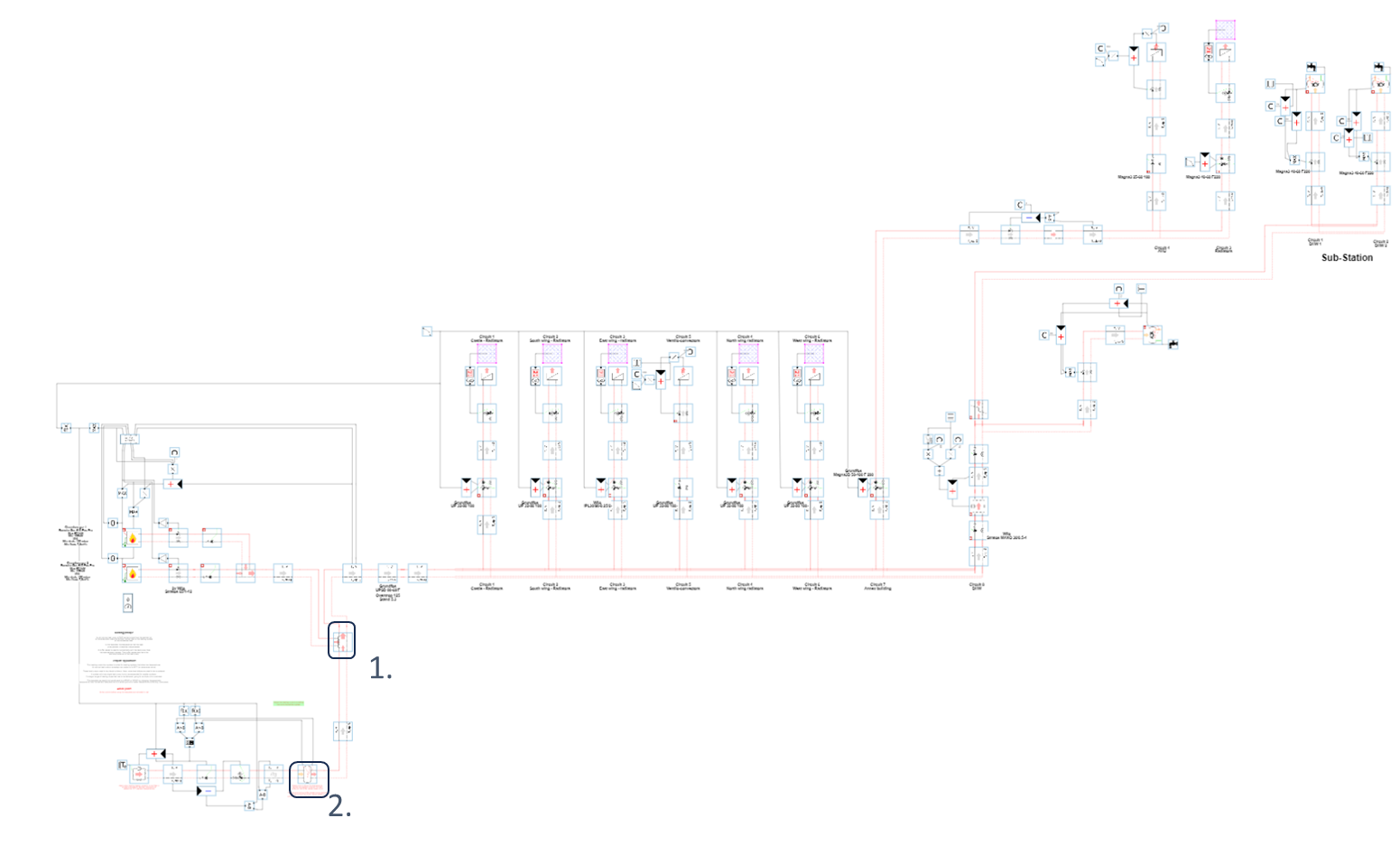Click the Circuit 7 Annex building bottom label
This screenshot has height=846, width=1400.
876,587
